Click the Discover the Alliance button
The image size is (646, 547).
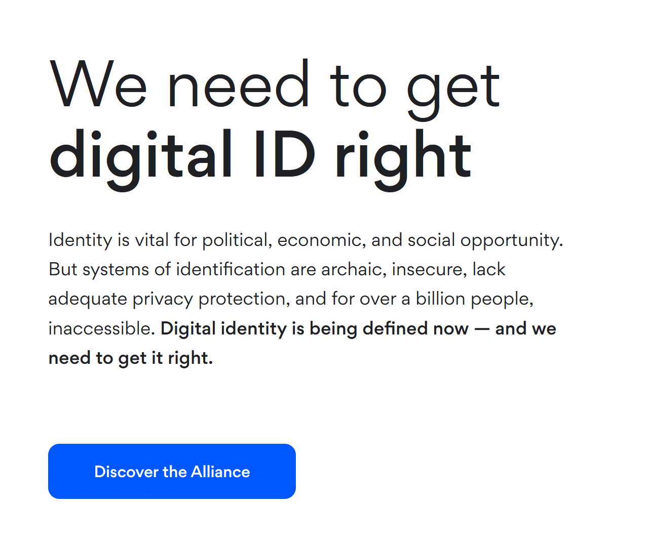pyautogui.click(x=172, y=472)
